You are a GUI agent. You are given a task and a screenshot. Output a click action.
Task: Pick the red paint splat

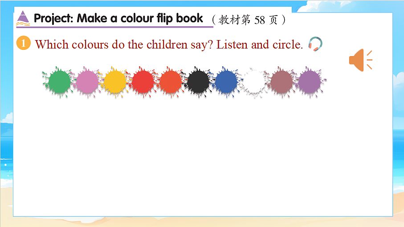coord(143,82)
